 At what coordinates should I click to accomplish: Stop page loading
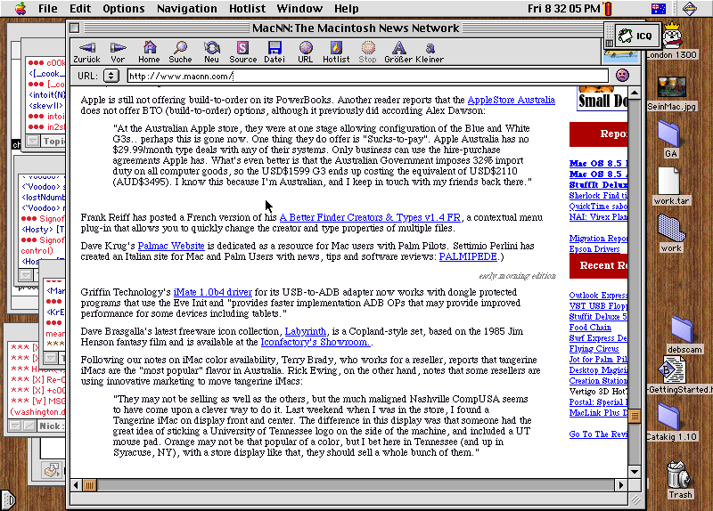[367, 53]
